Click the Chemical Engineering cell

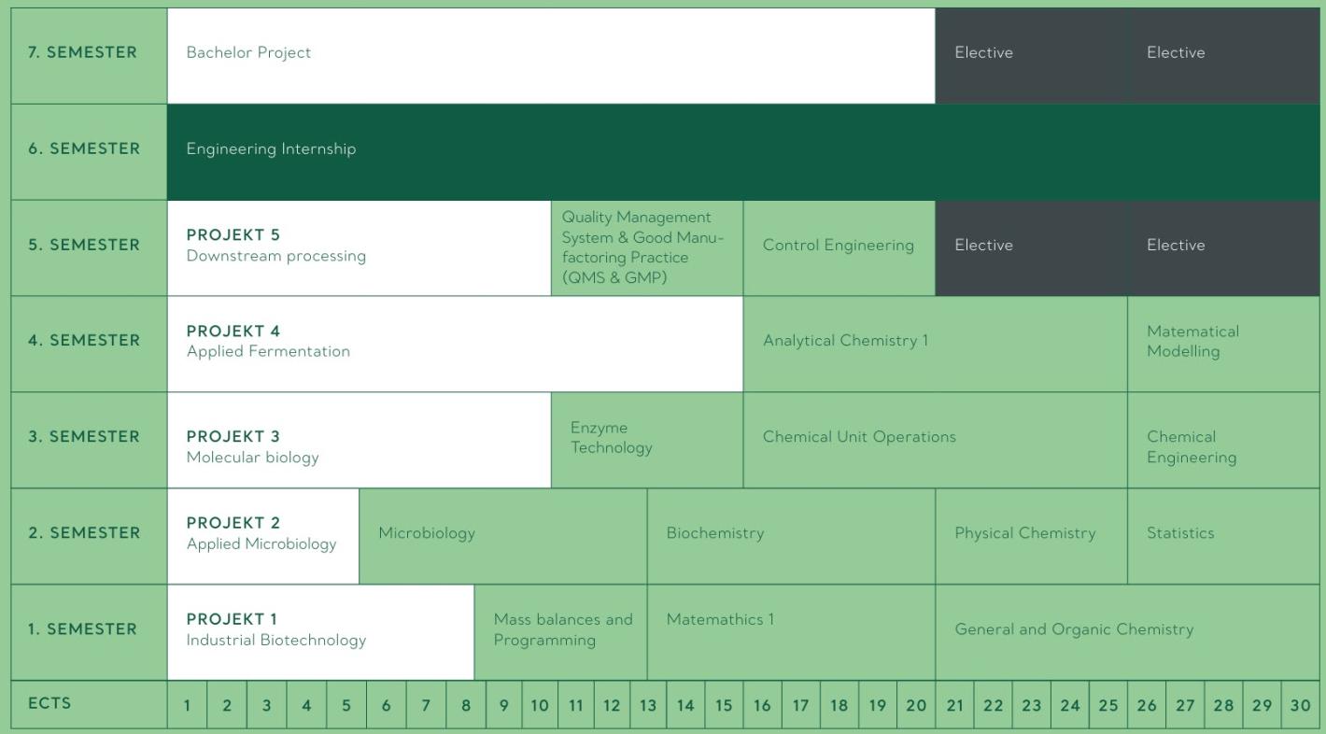pos(1223,440)
